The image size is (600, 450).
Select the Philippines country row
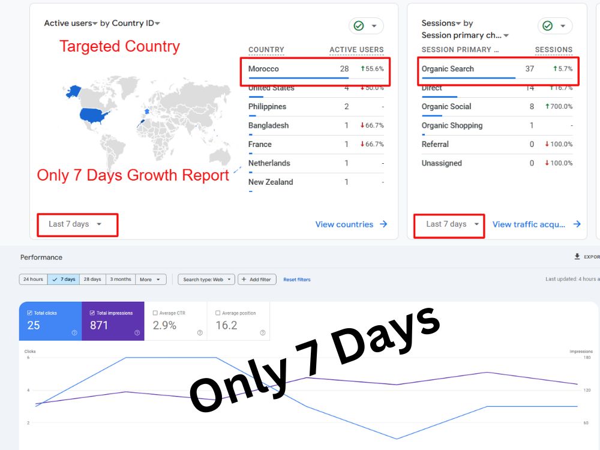316,107
